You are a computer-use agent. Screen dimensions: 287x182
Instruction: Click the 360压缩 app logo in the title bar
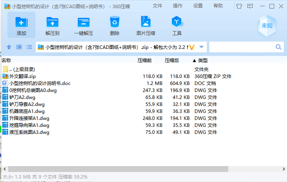(x=7, y=6)
